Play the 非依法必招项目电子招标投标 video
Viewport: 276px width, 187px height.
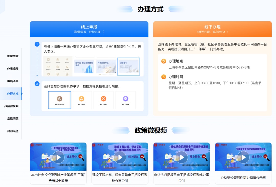182,157
